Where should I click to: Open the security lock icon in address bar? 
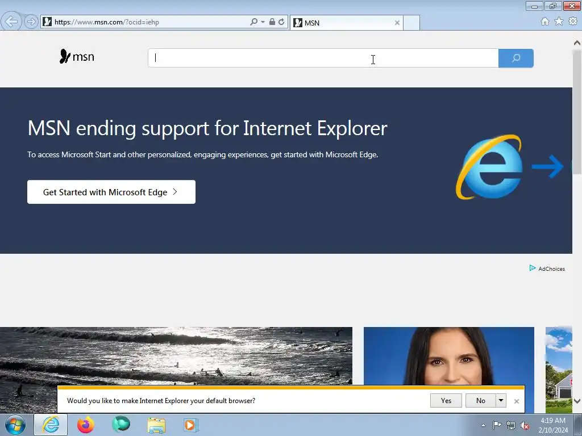272,22
